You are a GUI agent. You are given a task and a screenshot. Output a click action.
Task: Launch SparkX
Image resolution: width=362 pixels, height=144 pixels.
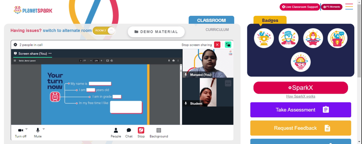click(x=300, y=88)
